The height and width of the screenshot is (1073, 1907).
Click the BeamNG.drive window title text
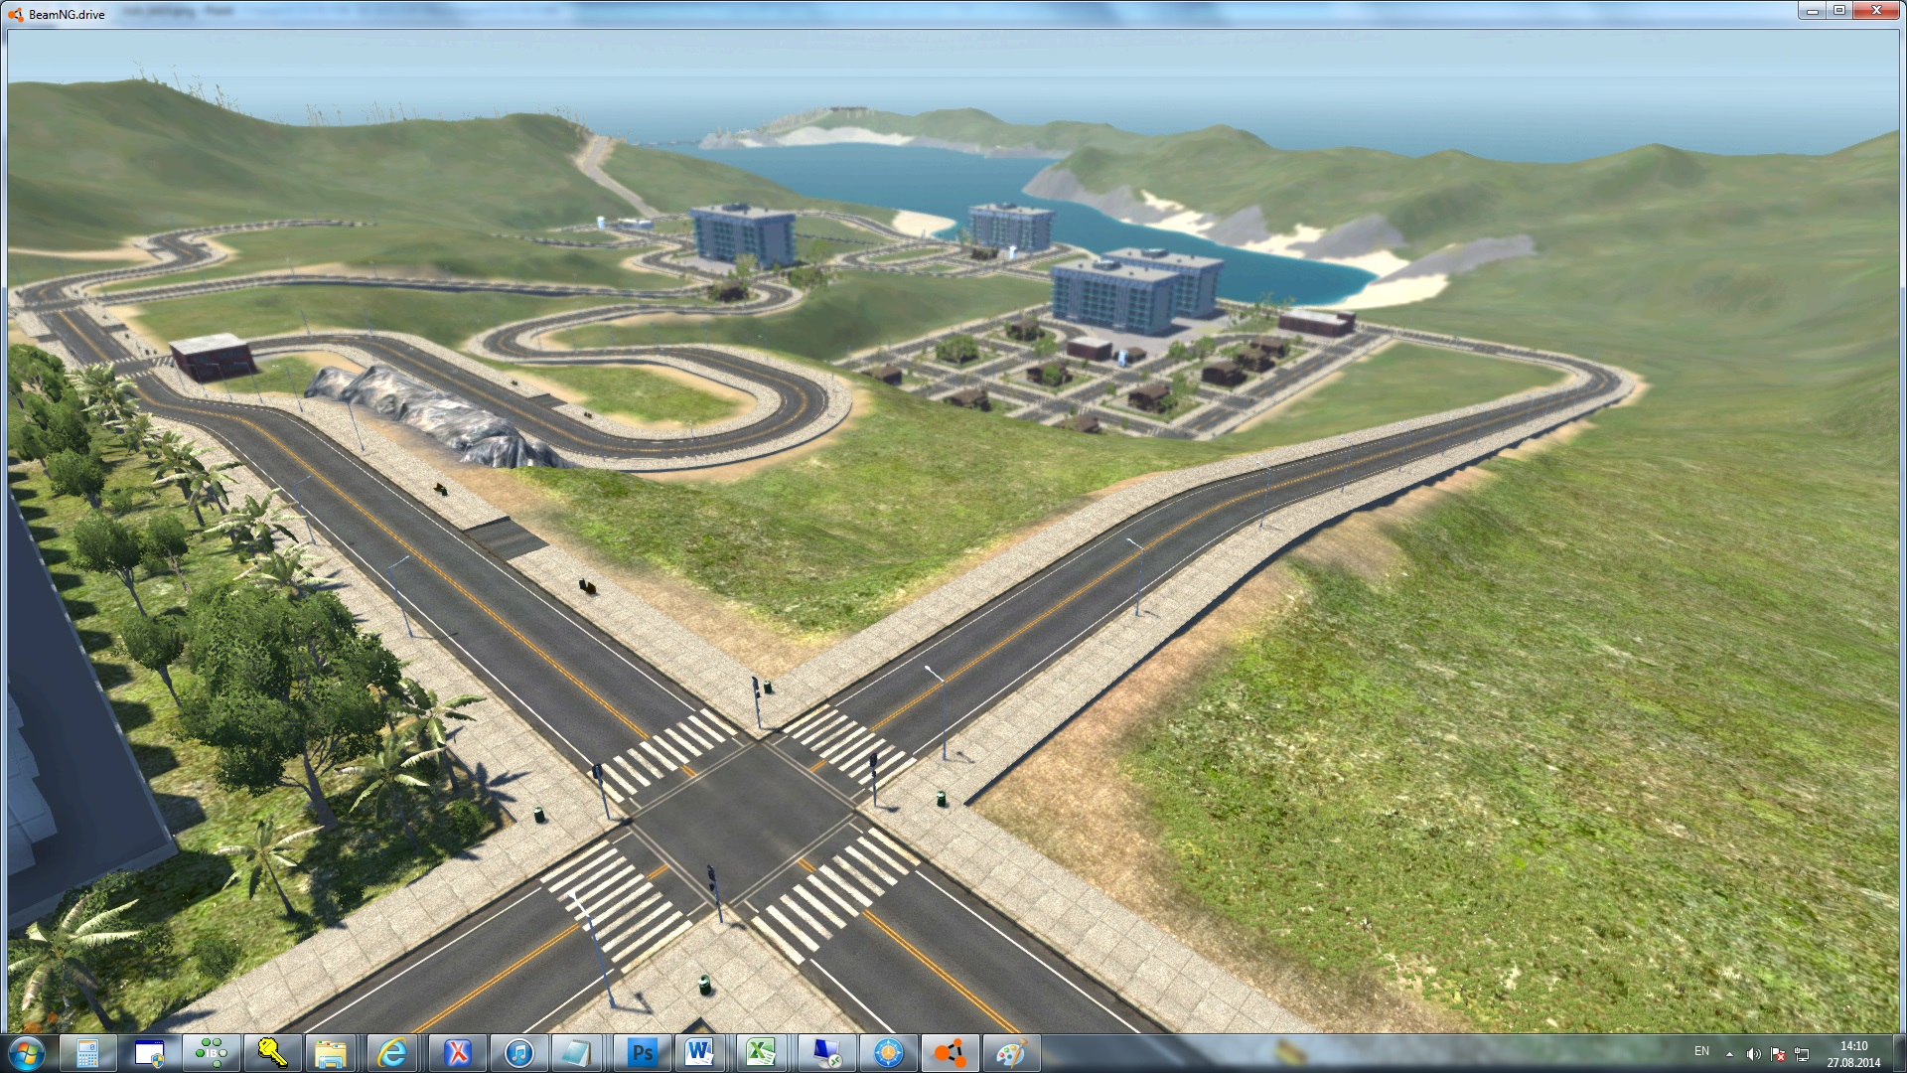coord(67,15)
